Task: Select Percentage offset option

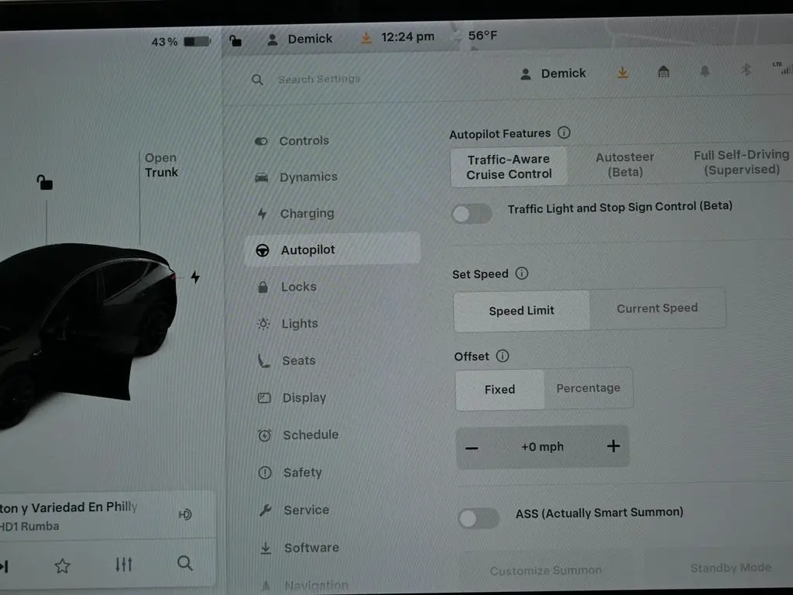Action: tap(588, 388)
